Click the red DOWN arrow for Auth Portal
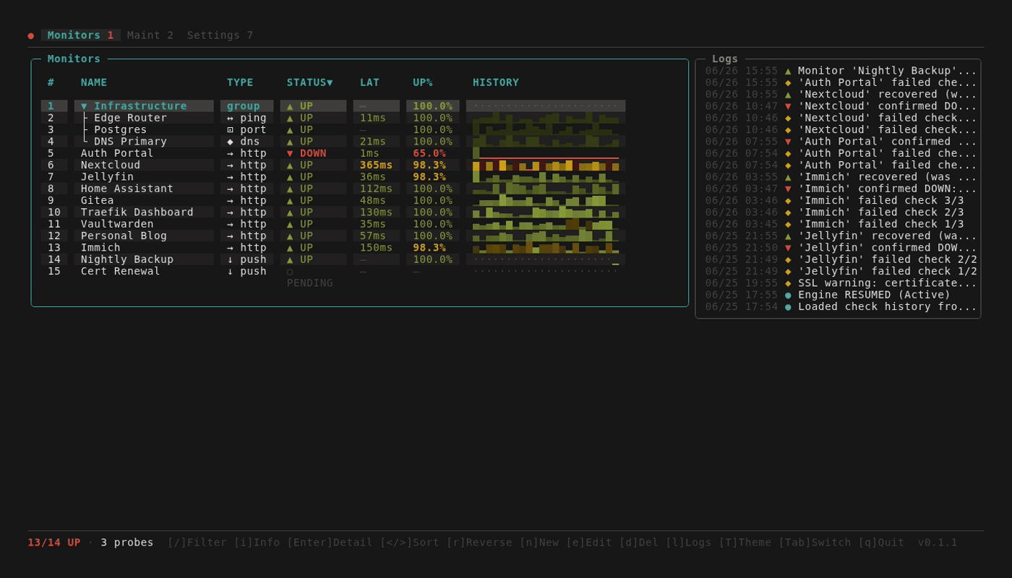This screenshot has width=1012, height=578. click(290, 153)
